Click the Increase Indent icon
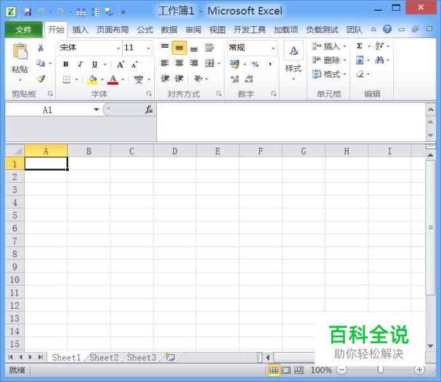 point(179,79)
